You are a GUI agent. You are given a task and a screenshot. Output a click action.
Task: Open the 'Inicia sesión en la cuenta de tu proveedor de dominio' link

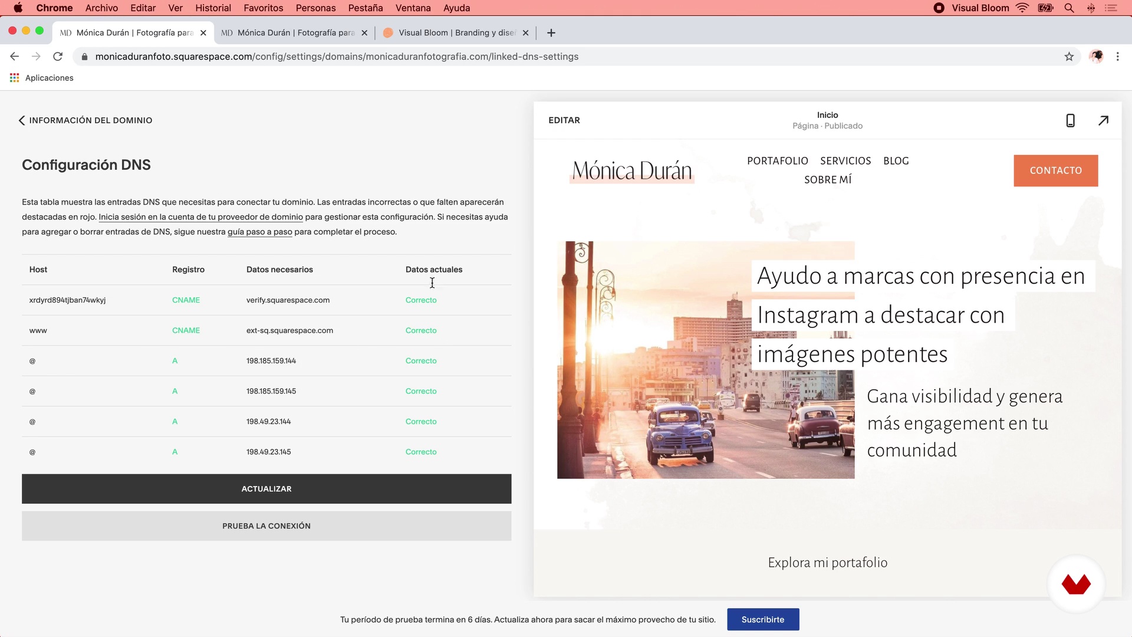pyautogui.click(x=200, y=217)
